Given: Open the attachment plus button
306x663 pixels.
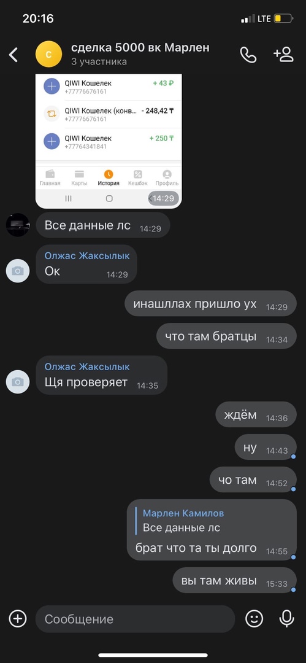Looking at the screenshot, I should coord(18,619).
